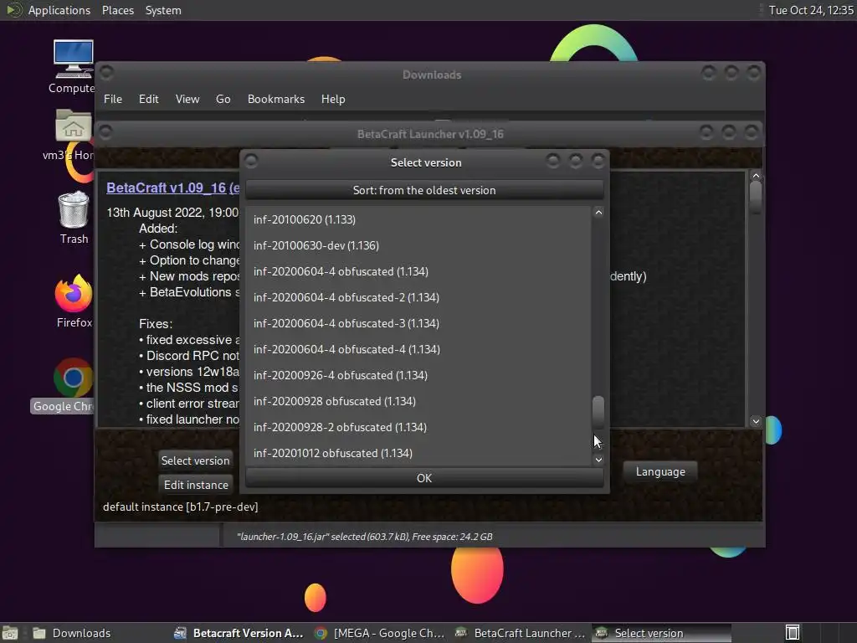Switch to BetaCraft Launcher taskbar entry

521,633
